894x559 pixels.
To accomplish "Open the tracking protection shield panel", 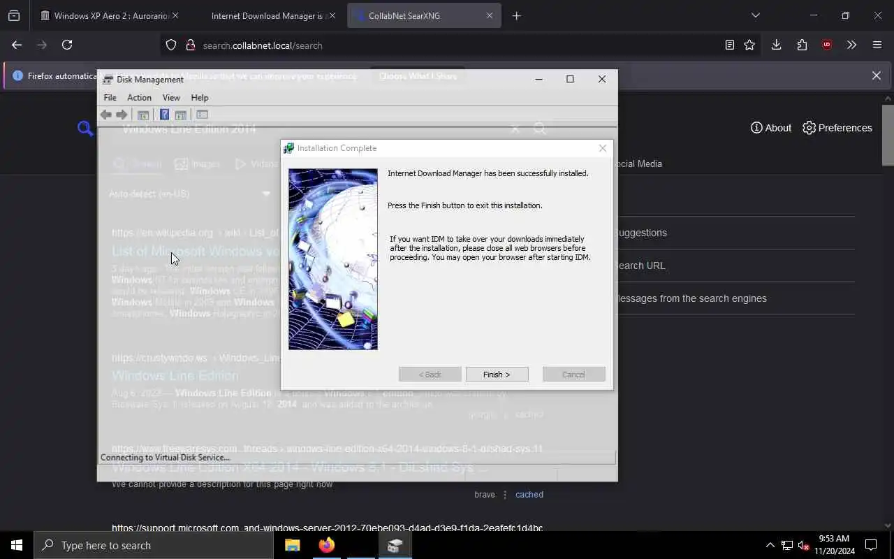I will [x=171, y=45].
